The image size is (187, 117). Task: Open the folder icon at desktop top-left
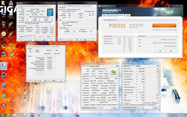click(x=3, y=3)
